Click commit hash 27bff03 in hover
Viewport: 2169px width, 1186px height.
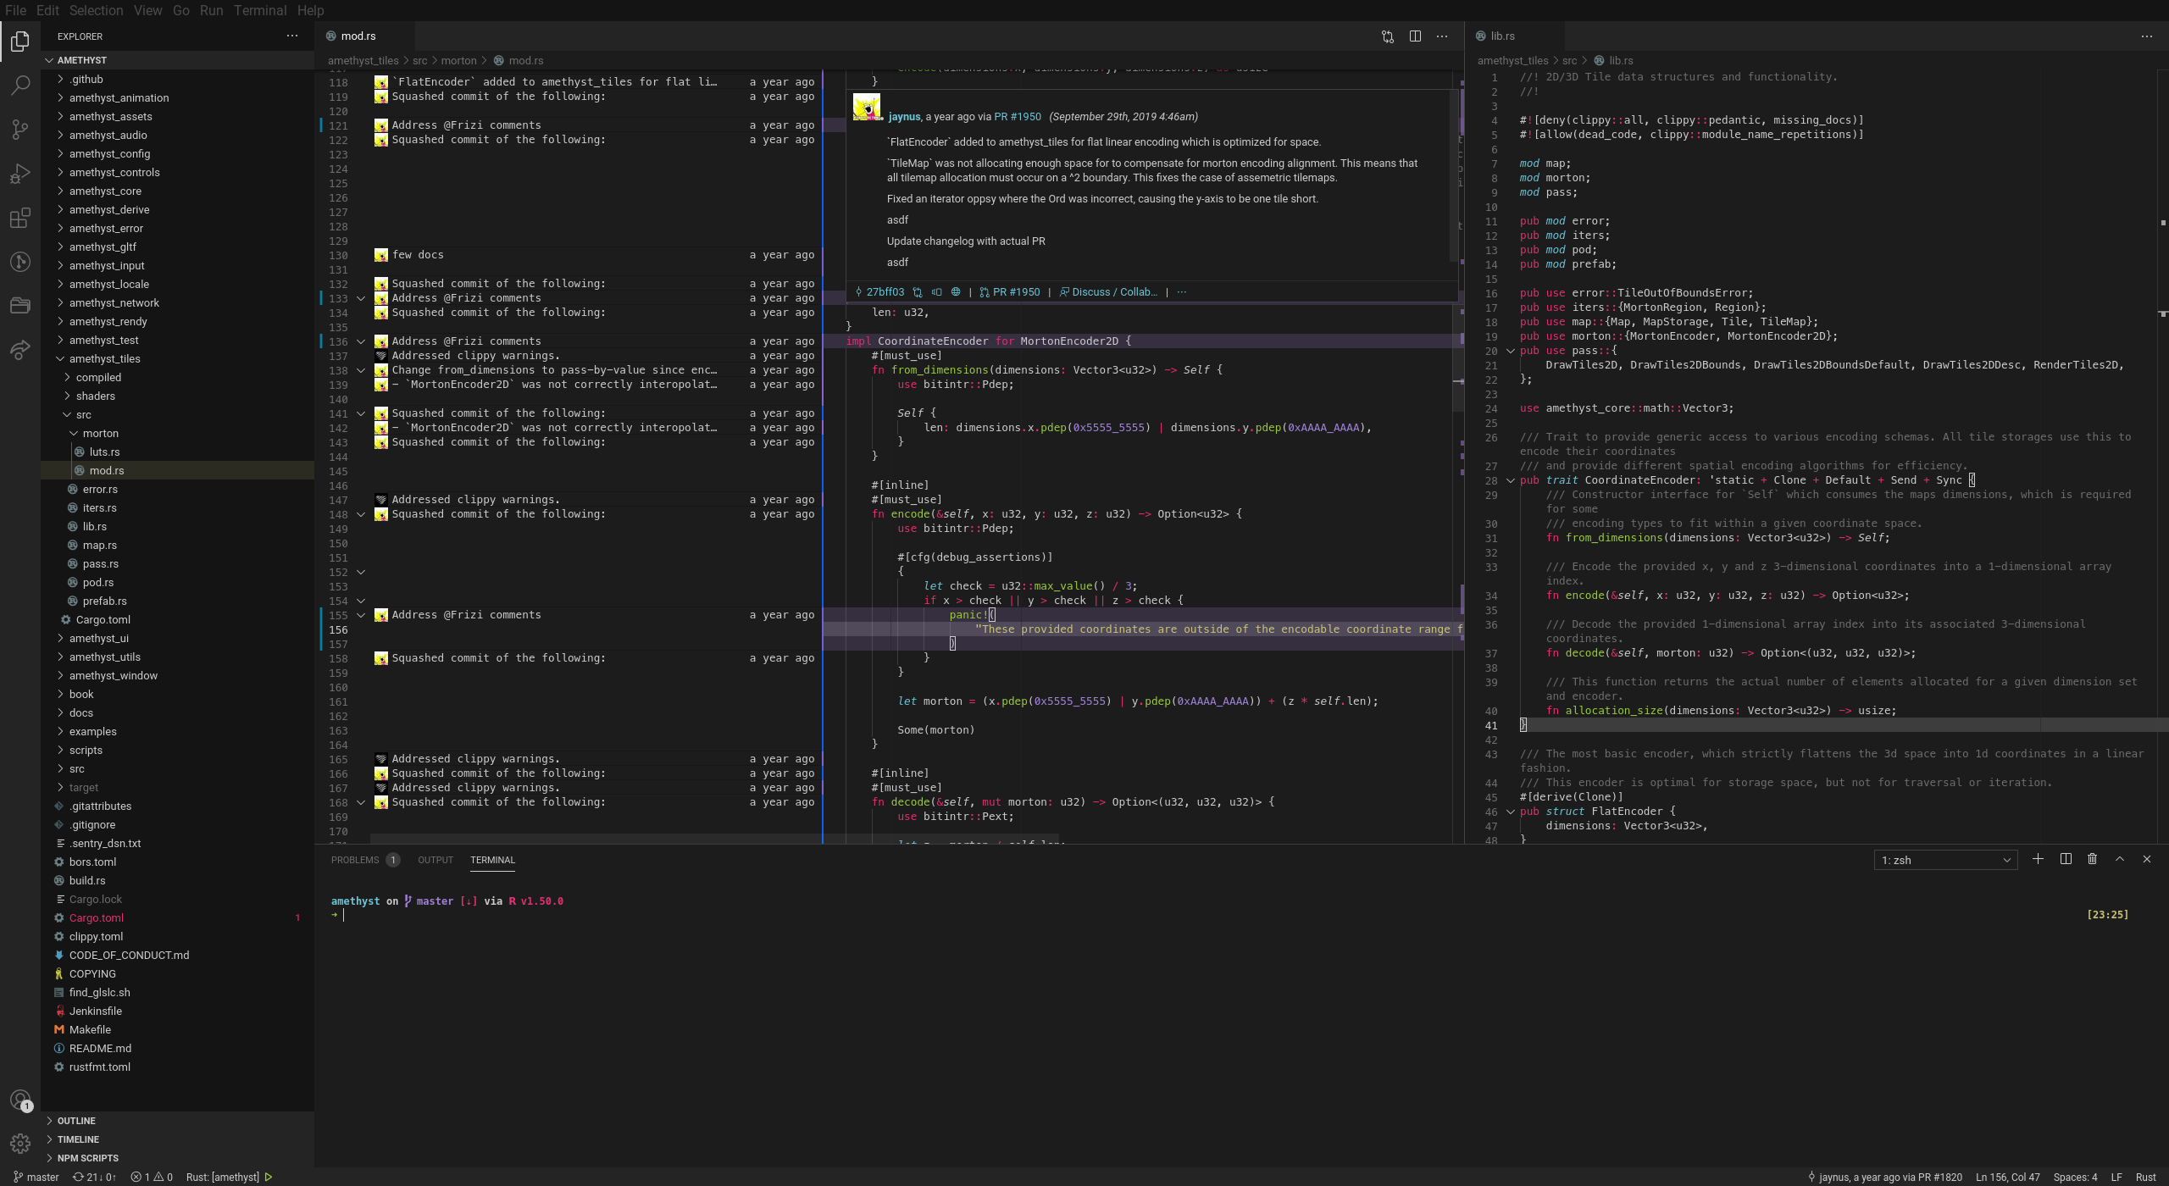(884, 292)
